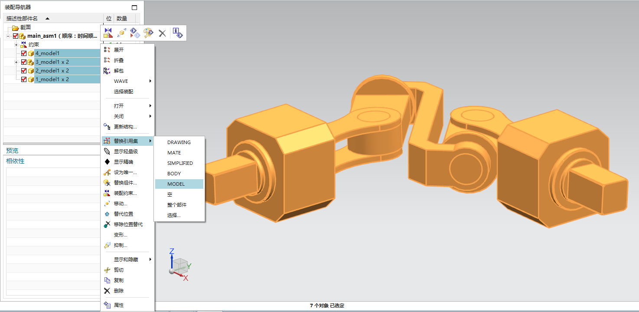Select 4_model1 row in assembly navigator

tap(67, 53)
